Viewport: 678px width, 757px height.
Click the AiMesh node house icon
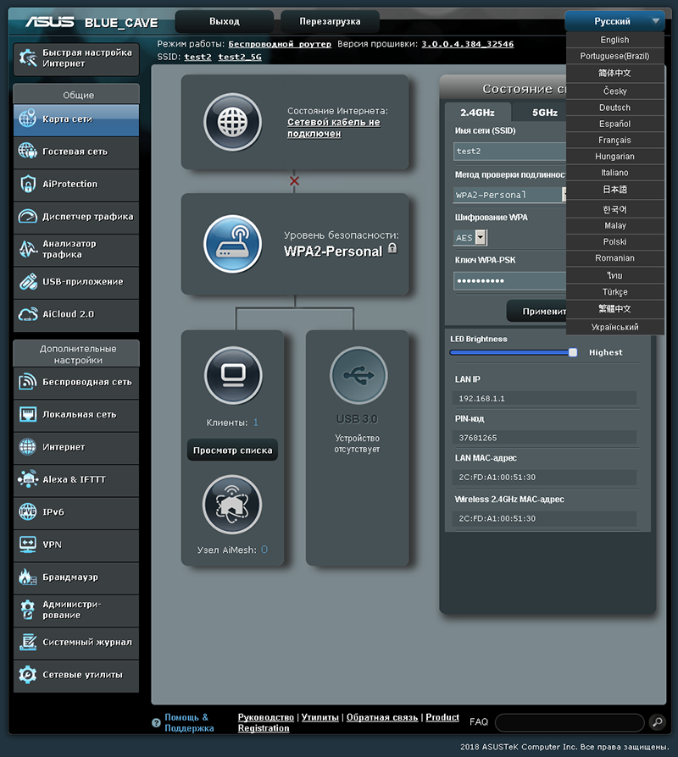pyautogui.click(x=232, y=505)
